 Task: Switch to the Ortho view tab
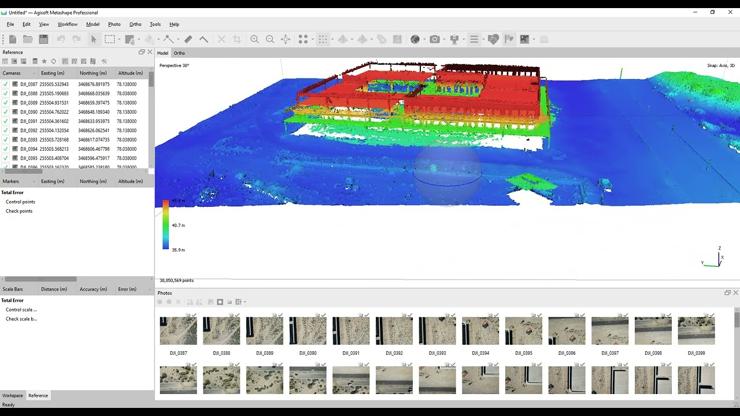(179, 53)
